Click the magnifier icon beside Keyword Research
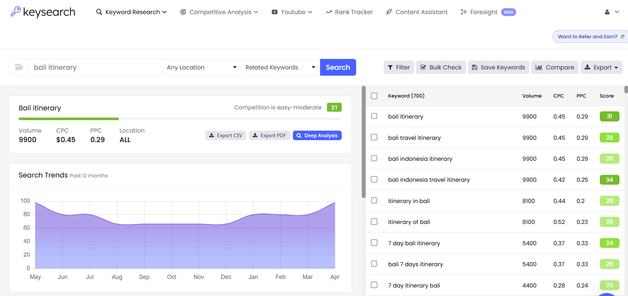The image size is (628, 296). [99, 12]
